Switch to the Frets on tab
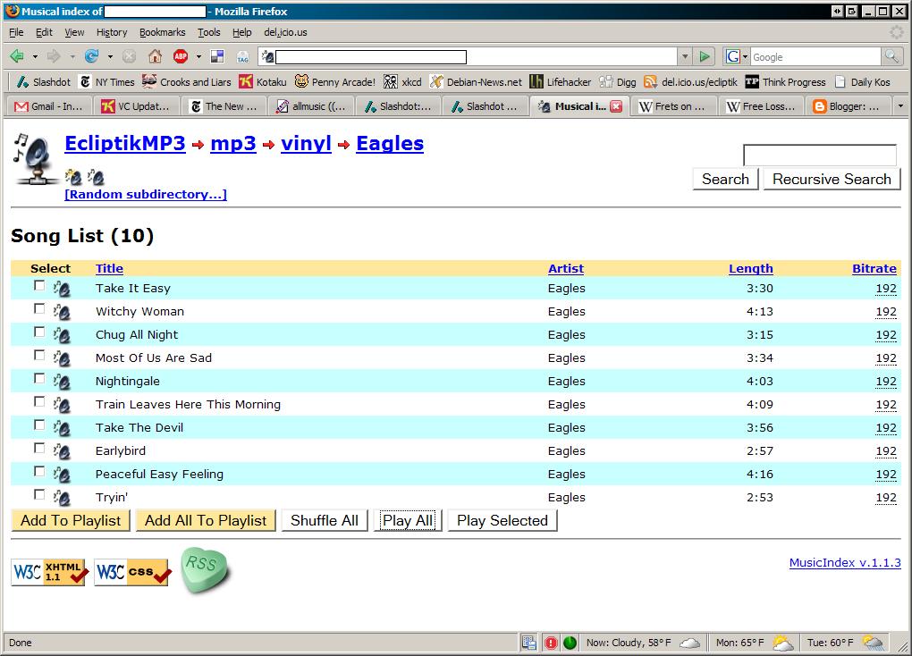Viewport: 912px width, 656px height. pos(672,106)
